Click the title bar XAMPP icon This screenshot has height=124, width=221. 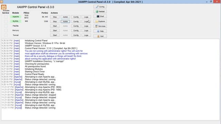pos(1,2)
